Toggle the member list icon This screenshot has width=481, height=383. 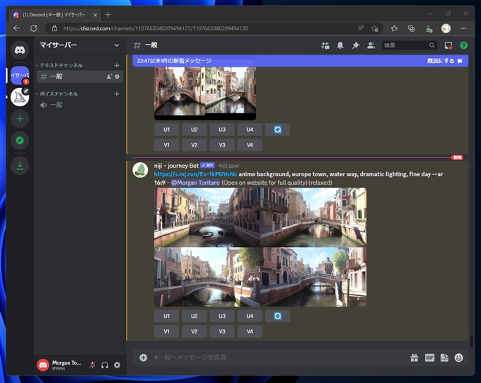[x=371, y=45]
